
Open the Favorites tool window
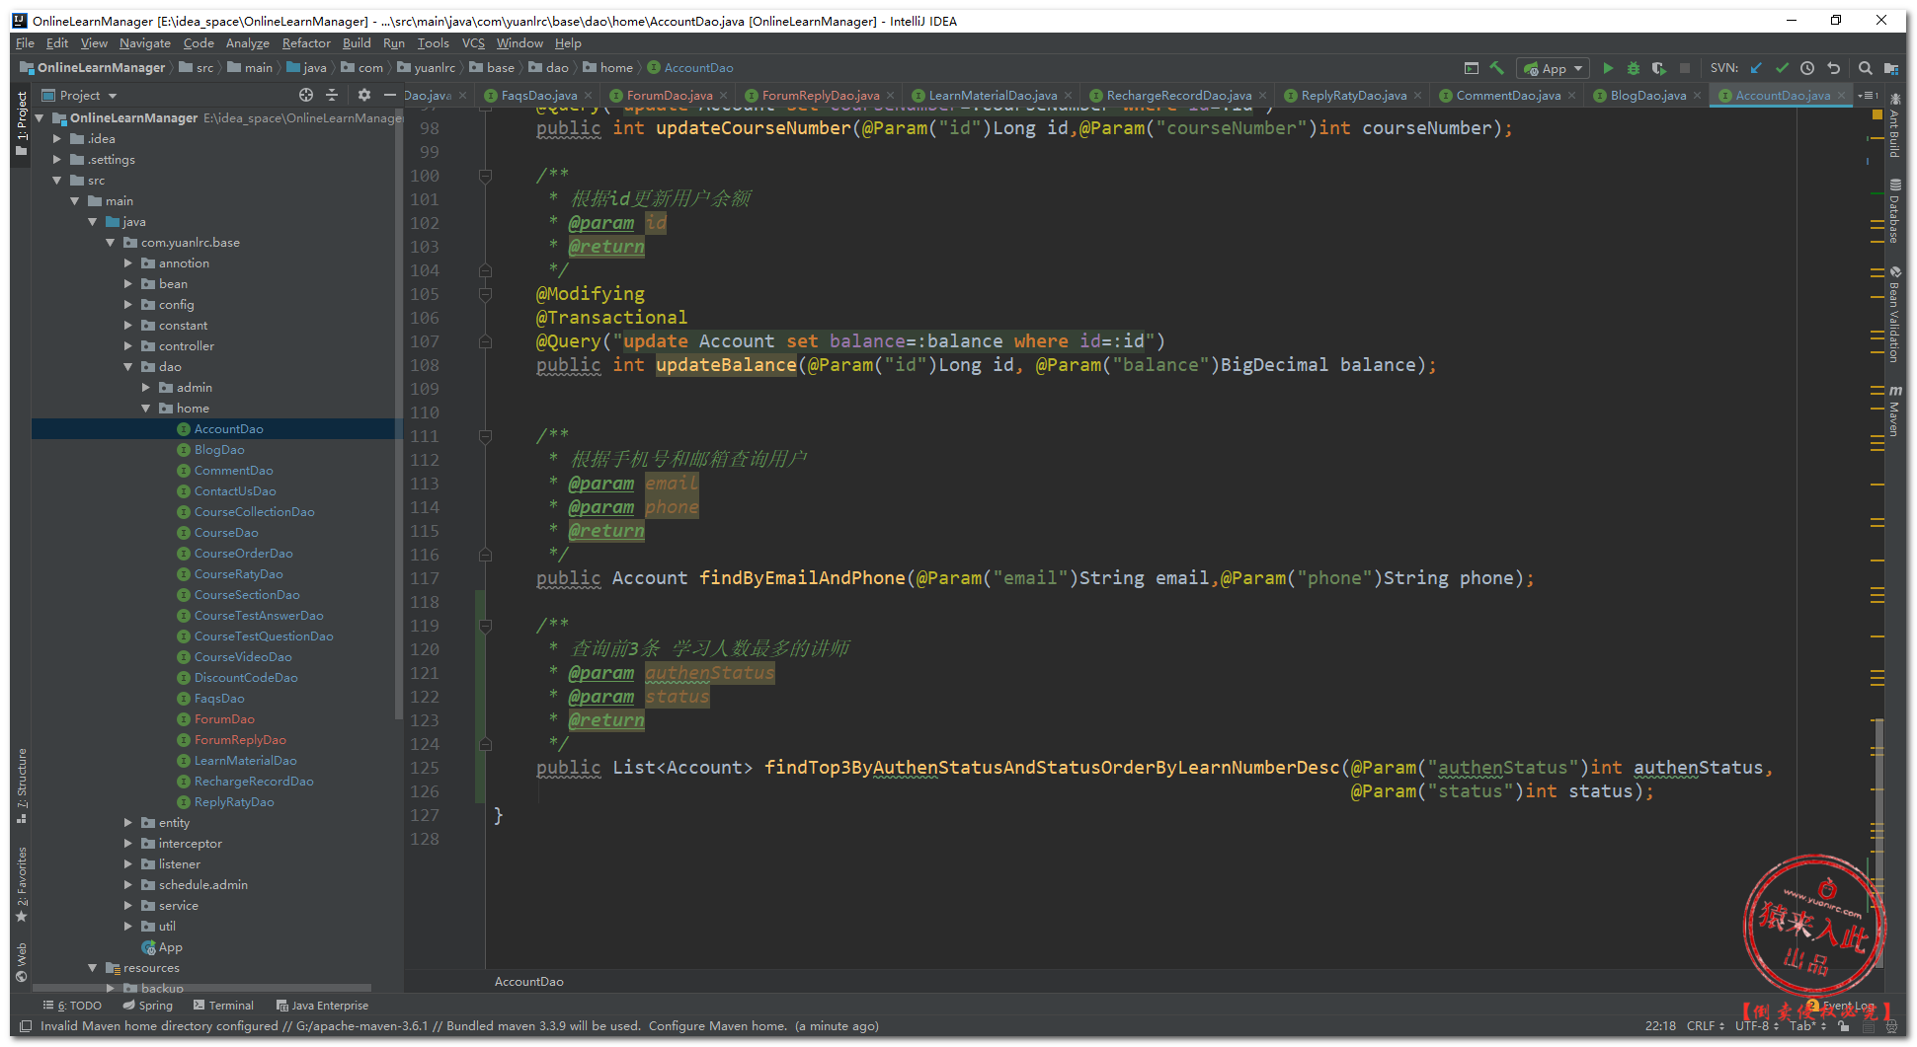21,884
